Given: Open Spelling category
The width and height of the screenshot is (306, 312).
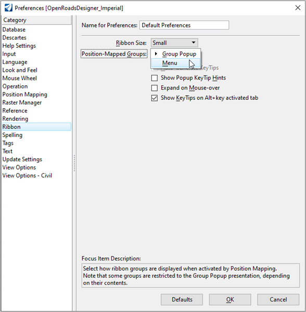Looking at the screenshot, I should click(36, 135).
